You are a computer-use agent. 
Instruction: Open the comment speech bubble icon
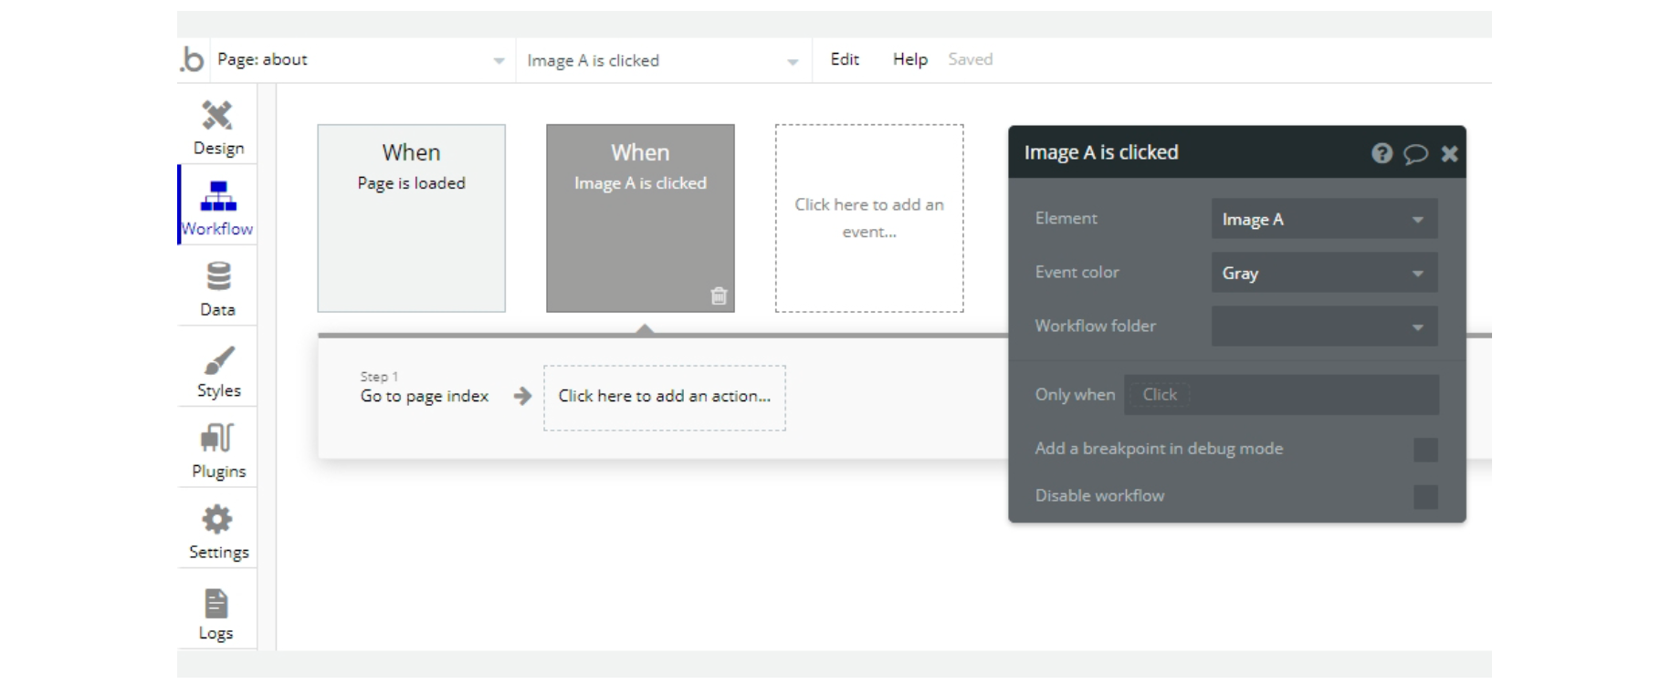1415,153
